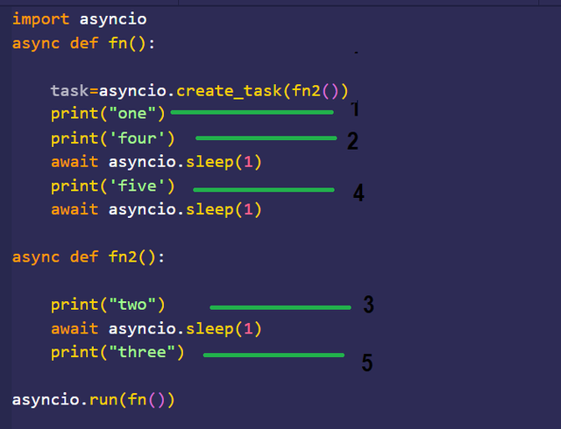Click the 'asyncio' module name after import
This screenshot has width=561, height=429.
coord(113,19)
